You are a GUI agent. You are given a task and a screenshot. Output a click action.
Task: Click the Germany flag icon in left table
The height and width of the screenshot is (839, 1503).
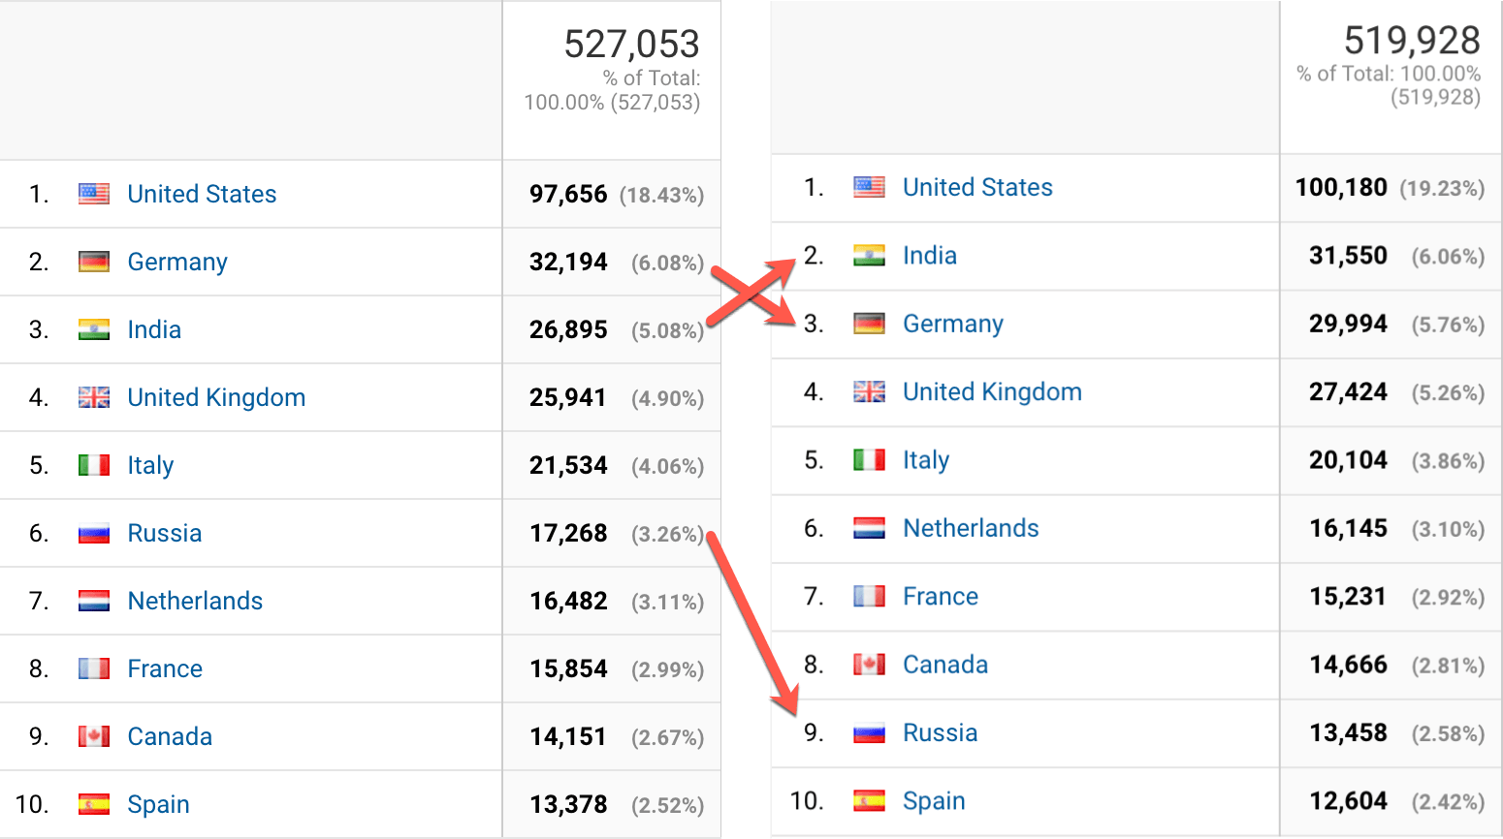click(x=94, y=262)
